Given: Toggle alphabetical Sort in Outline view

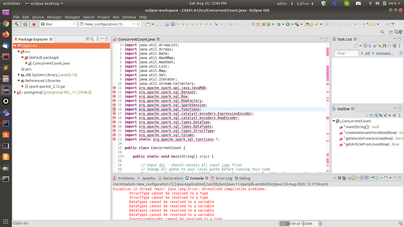Looking at the screenshot, I should tap(376, 115).
